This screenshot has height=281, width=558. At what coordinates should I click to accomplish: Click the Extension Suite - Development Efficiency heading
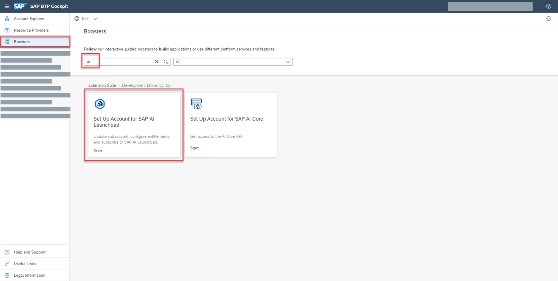[129, 85]
